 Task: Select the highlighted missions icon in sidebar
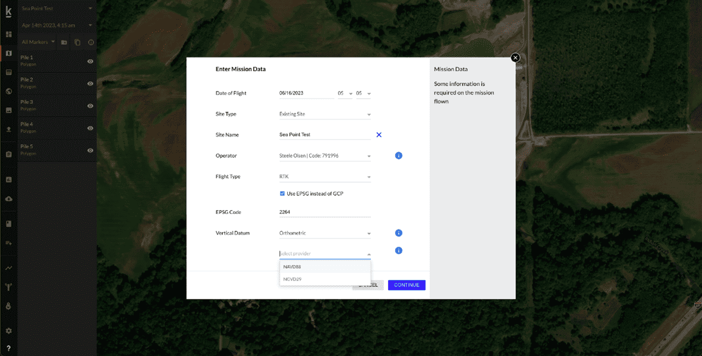[x=8, y=53]
